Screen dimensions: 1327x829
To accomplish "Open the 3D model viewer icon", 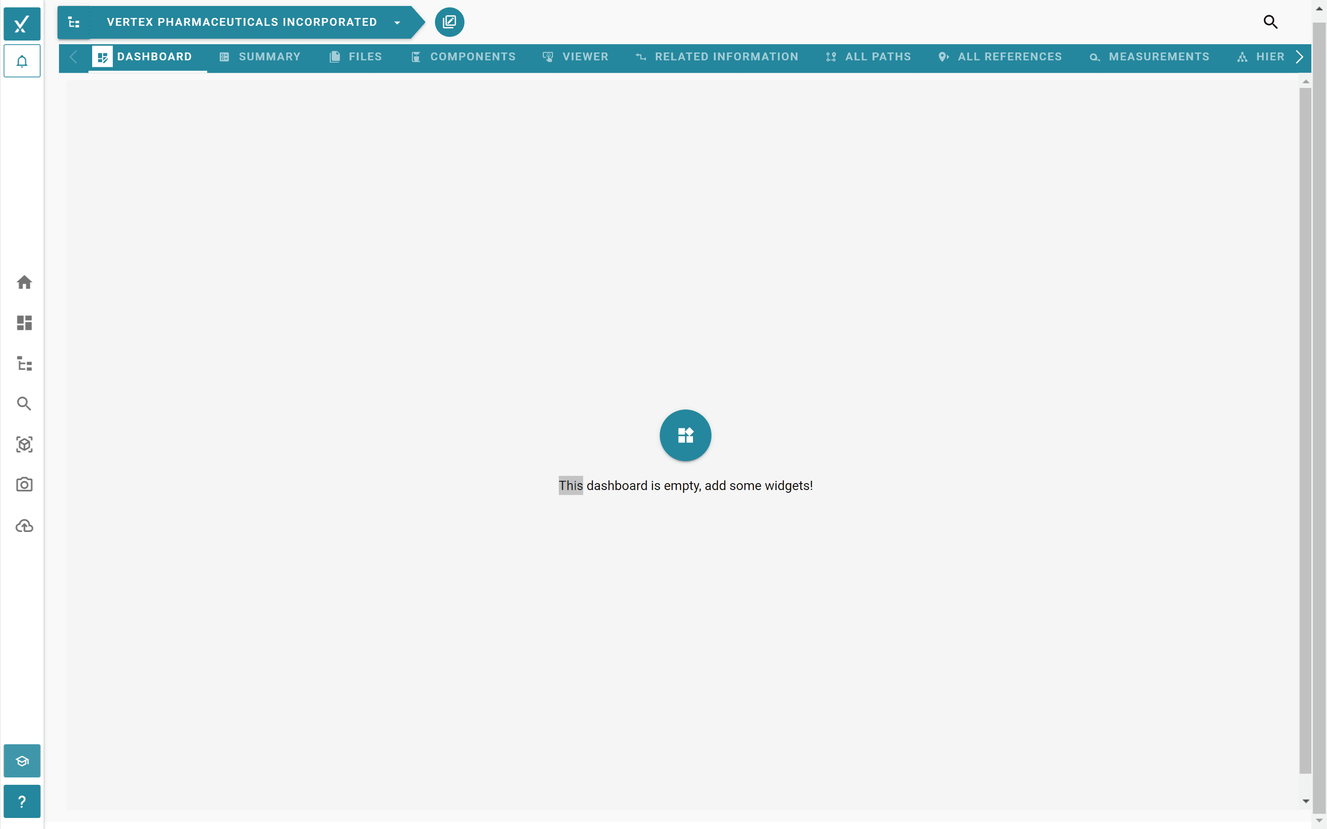I will point(23,444).
